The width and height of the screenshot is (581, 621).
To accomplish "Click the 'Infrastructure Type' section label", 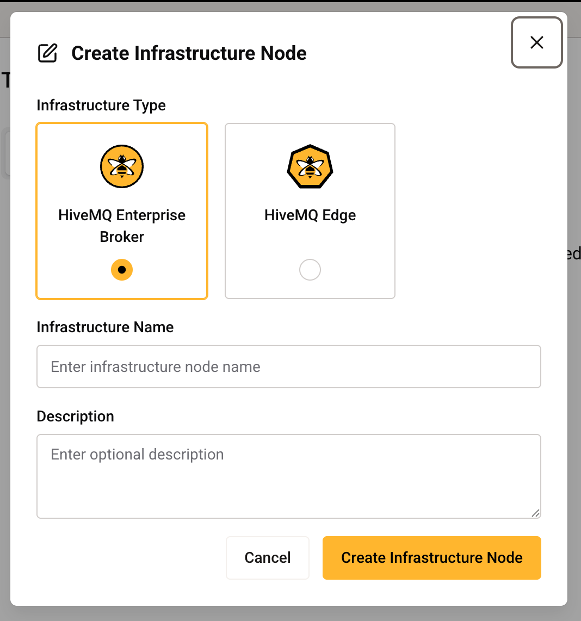I will click(101, 105).
